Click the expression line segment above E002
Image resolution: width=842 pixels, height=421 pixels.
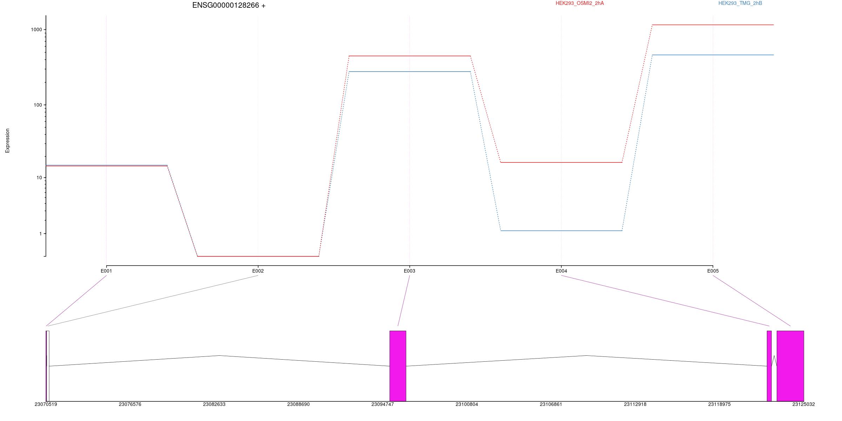(258, 256)
